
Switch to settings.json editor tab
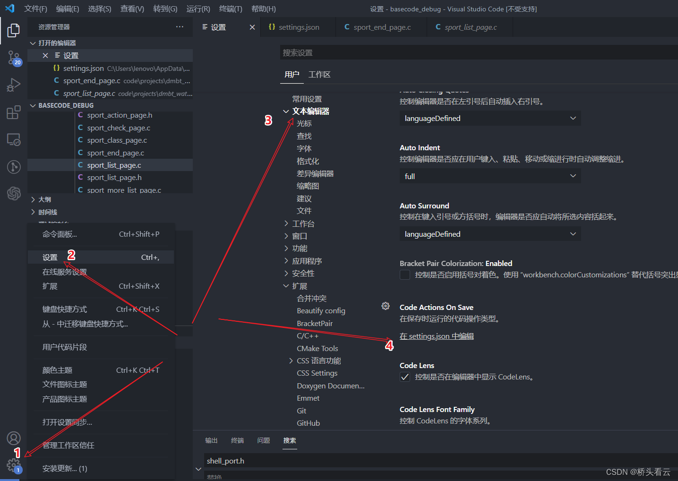tap(298, 27)
